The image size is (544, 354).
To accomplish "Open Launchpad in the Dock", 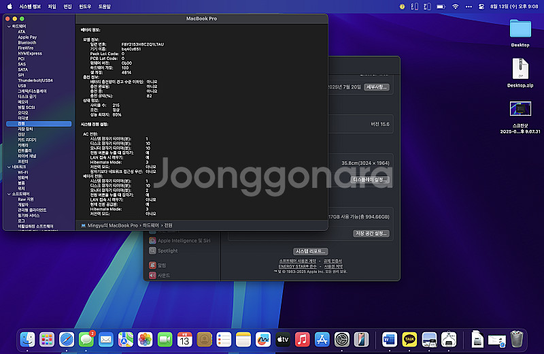I will pos(47,340).
